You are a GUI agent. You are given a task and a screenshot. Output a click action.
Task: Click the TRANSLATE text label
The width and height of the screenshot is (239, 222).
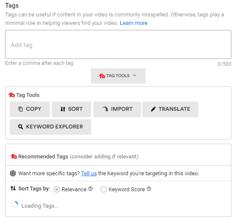[x=174, y=109]
